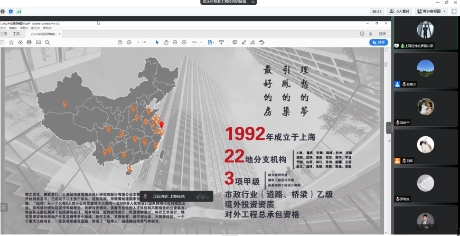Click the email envelope icon
The width and height of the screenshot is (460, 236).
click(38, 43)
